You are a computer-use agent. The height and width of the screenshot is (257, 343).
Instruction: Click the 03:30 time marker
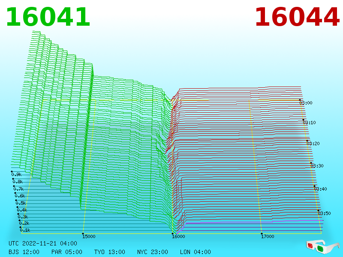(x=317, y=166)
